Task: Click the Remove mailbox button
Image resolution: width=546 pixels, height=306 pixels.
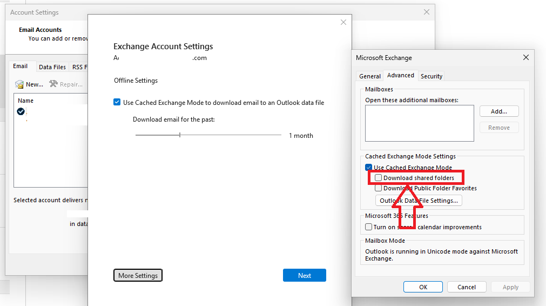Action: coord(499,128)
